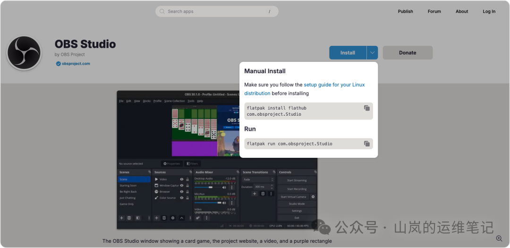
Task: Open the setup guide for your Linux distribution link
Action: (x=305, y=89)
